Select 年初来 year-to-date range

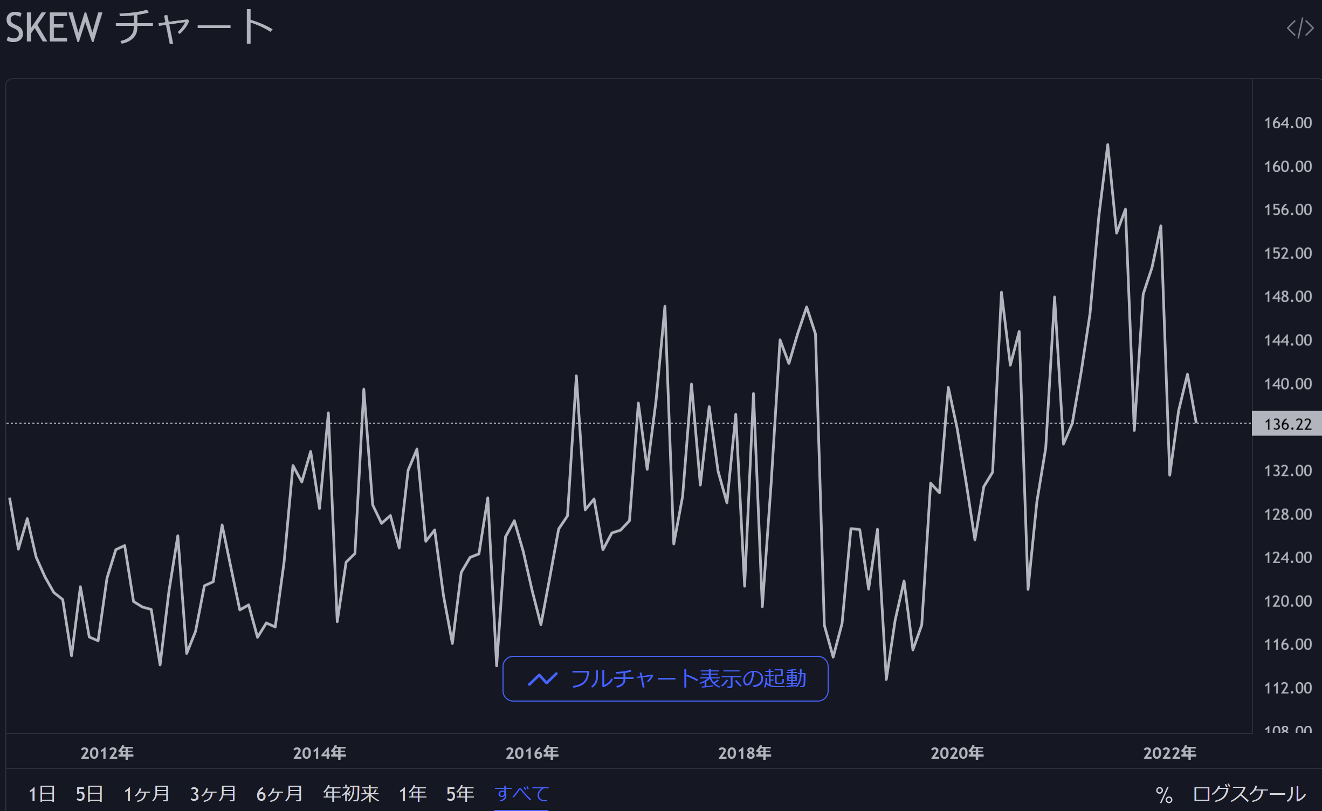(x=351, y=794)
